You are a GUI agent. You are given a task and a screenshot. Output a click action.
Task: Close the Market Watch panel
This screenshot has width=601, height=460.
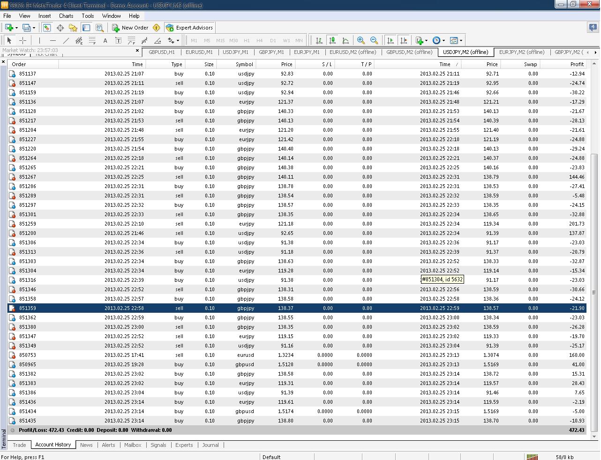(x=137, y=51)
